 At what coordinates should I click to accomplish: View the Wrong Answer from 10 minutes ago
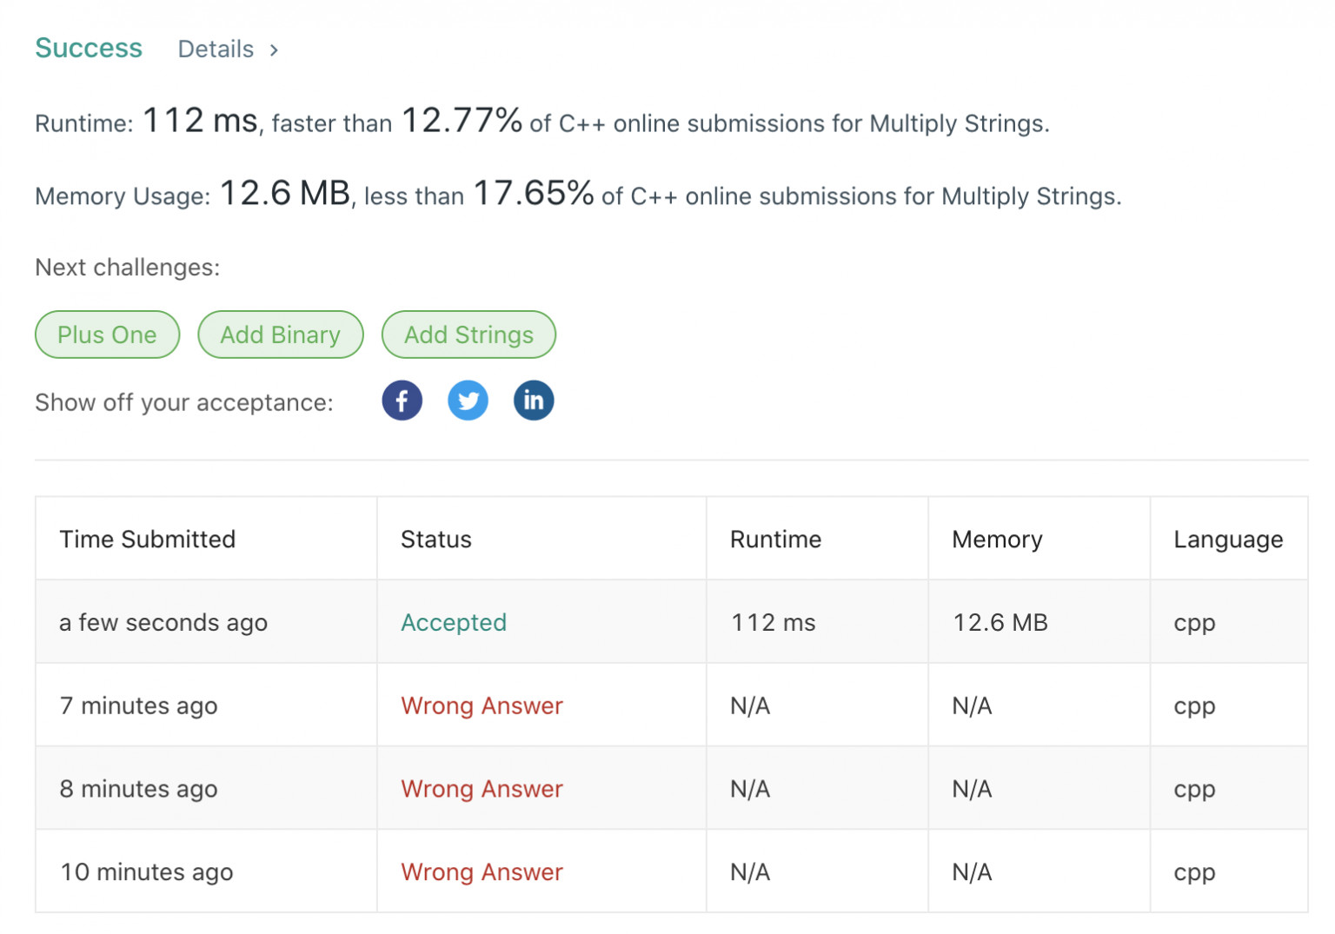482,871
